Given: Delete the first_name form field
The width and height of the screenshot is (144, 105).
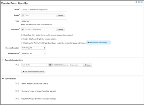Looking at the screenshot, I should [18, 91].
